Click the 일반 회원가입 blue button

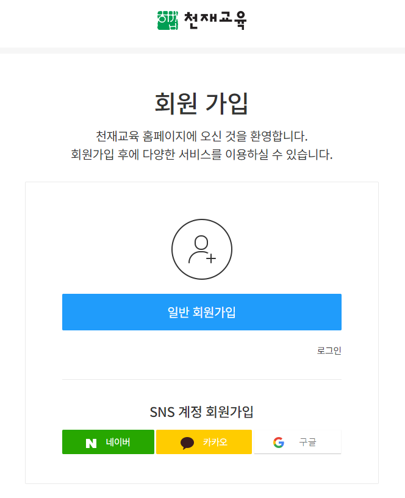coord(202,312)
